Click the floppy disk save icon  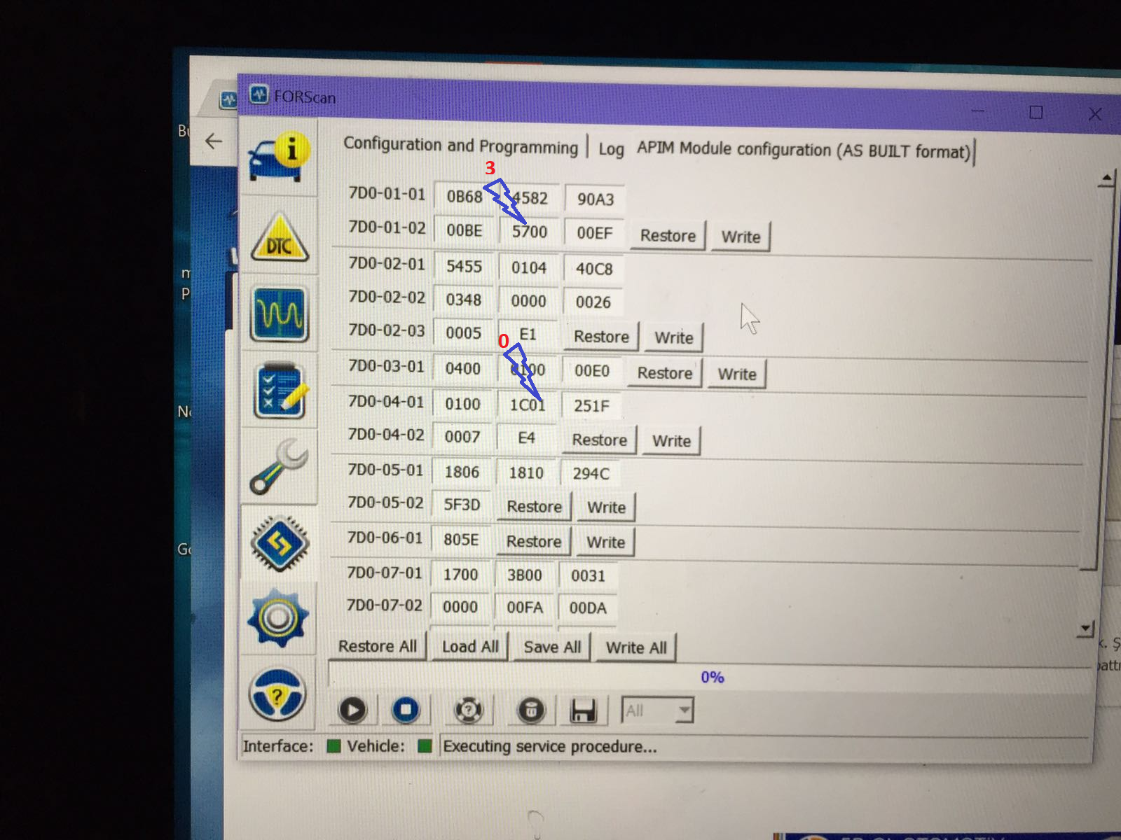tap(583, 710)
